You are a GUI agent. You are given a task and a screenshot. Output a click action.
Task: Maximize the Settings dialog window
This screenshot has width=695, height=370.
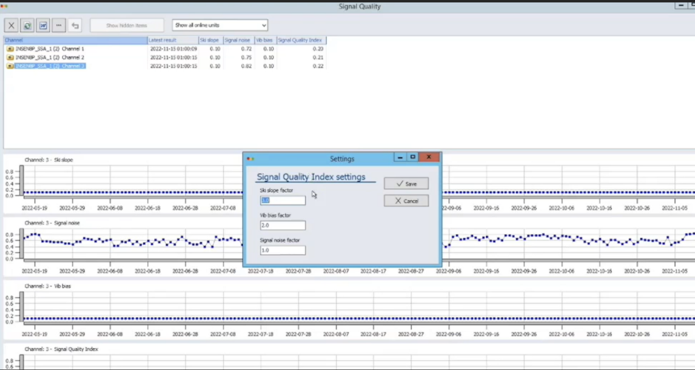413,157
